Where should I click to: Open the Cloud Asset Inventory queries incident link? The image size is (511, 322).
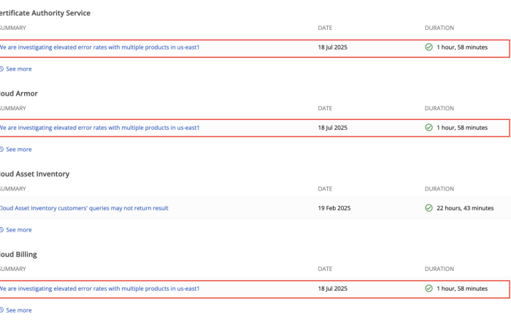tap(84, 208)
